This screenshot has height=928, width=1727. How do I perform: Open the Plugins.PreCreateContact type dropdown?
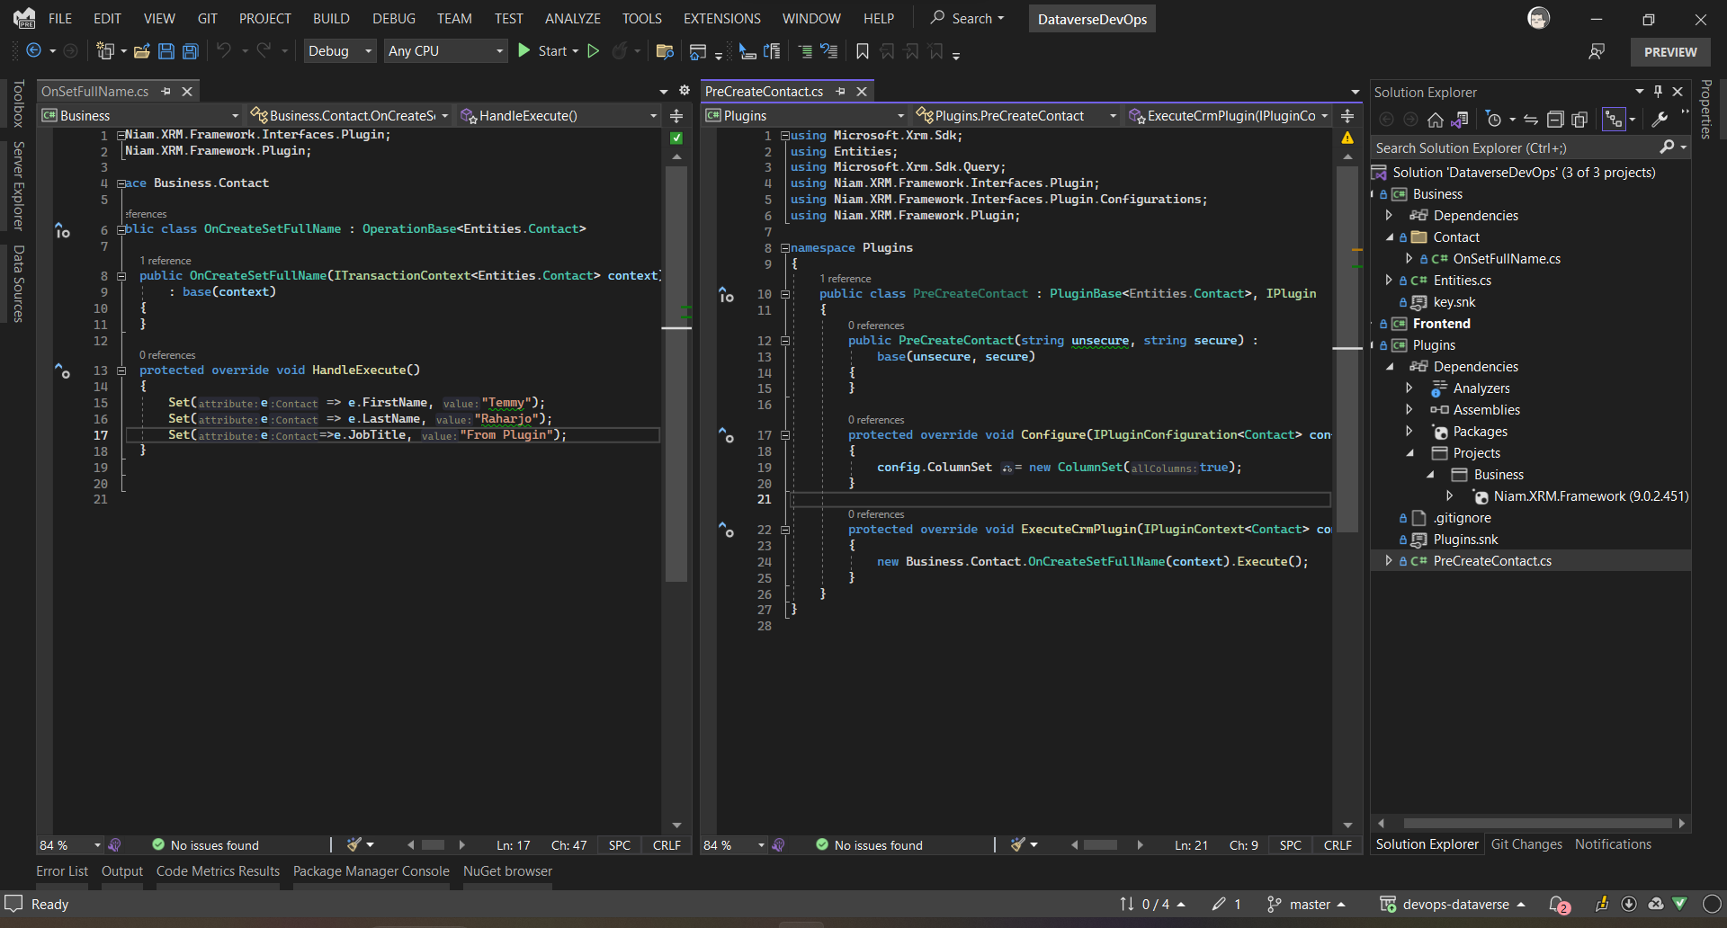(1016, 115)
